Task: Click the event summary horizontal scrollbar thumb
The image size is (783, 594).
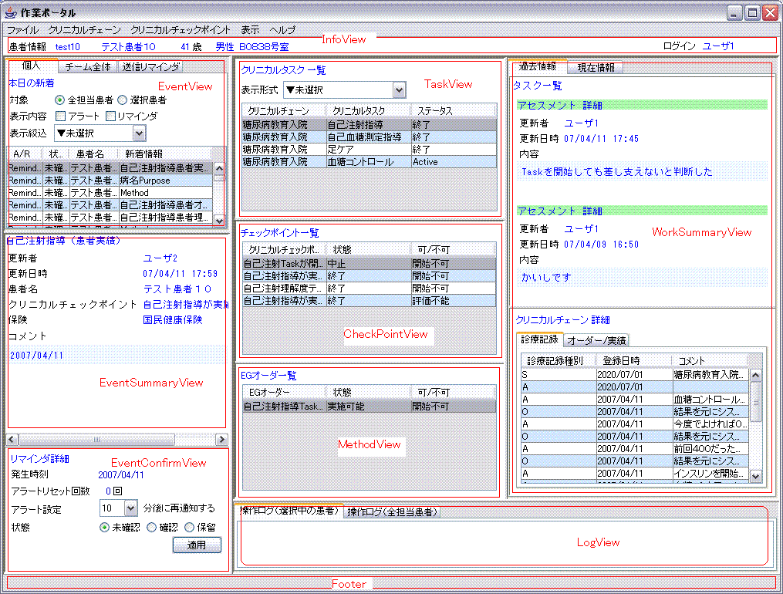Action: point(97,439)
